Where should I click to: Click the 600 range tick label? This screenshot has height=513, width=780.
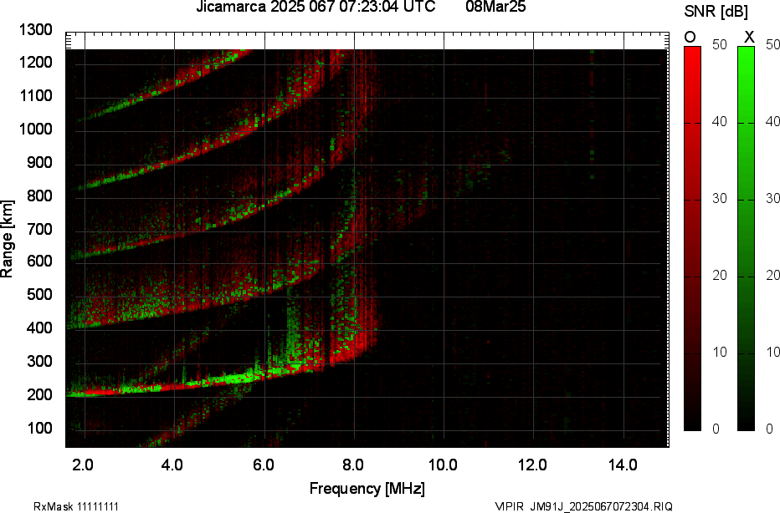point(38,262)
